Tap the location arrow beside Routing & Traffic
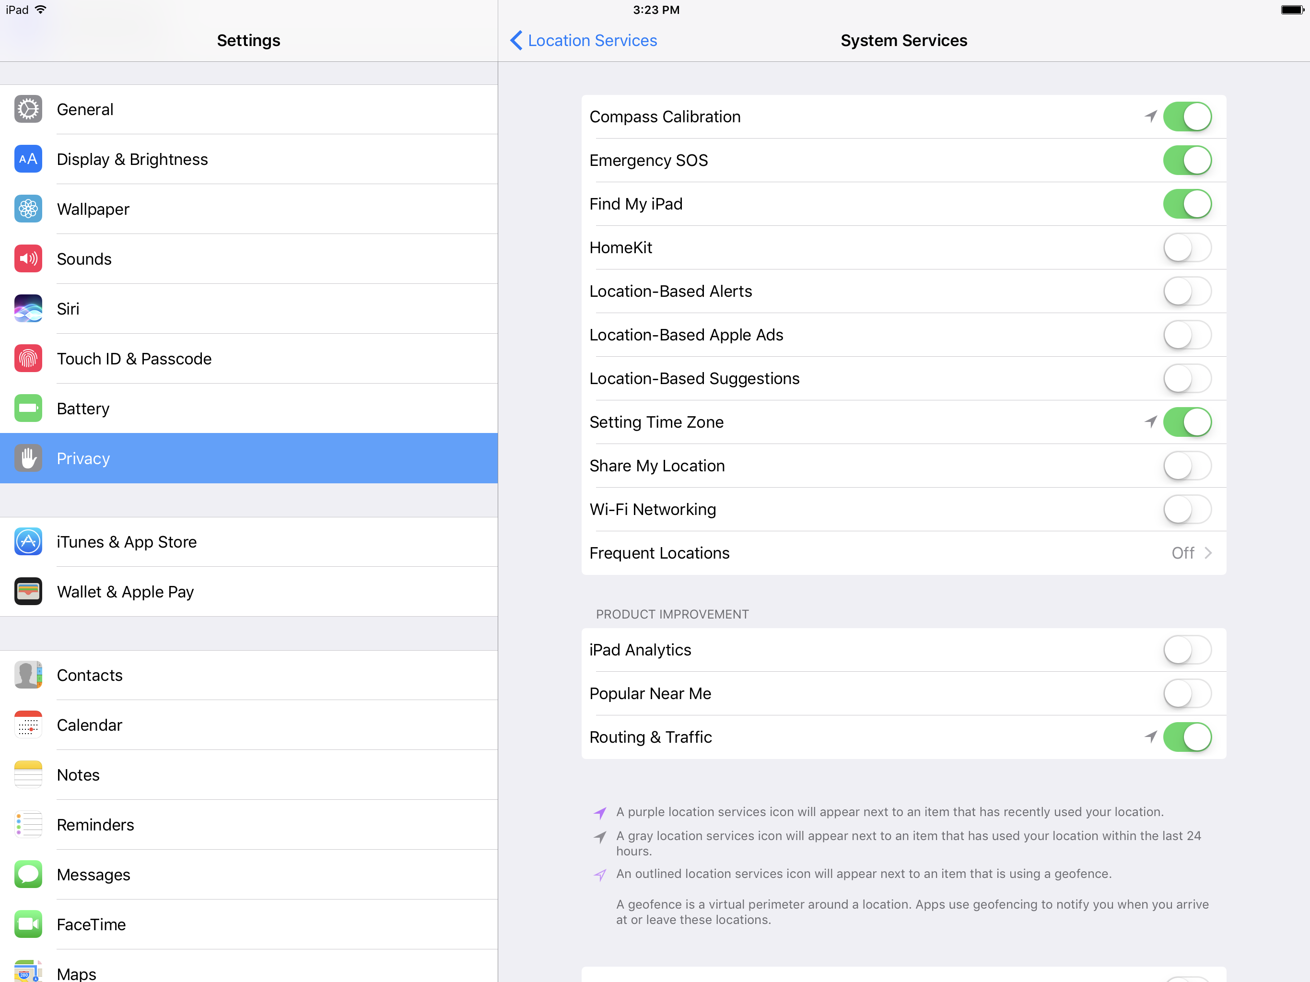This screenshot has height=982, width=1310. (x=1150, y=737)
